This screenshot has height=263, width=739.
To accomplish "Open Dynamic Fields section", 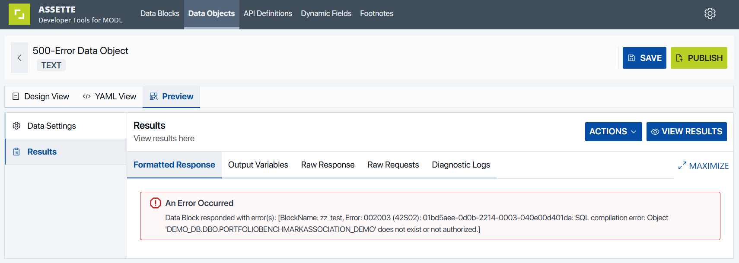I will pyautogui.click(x=326, y=13).
